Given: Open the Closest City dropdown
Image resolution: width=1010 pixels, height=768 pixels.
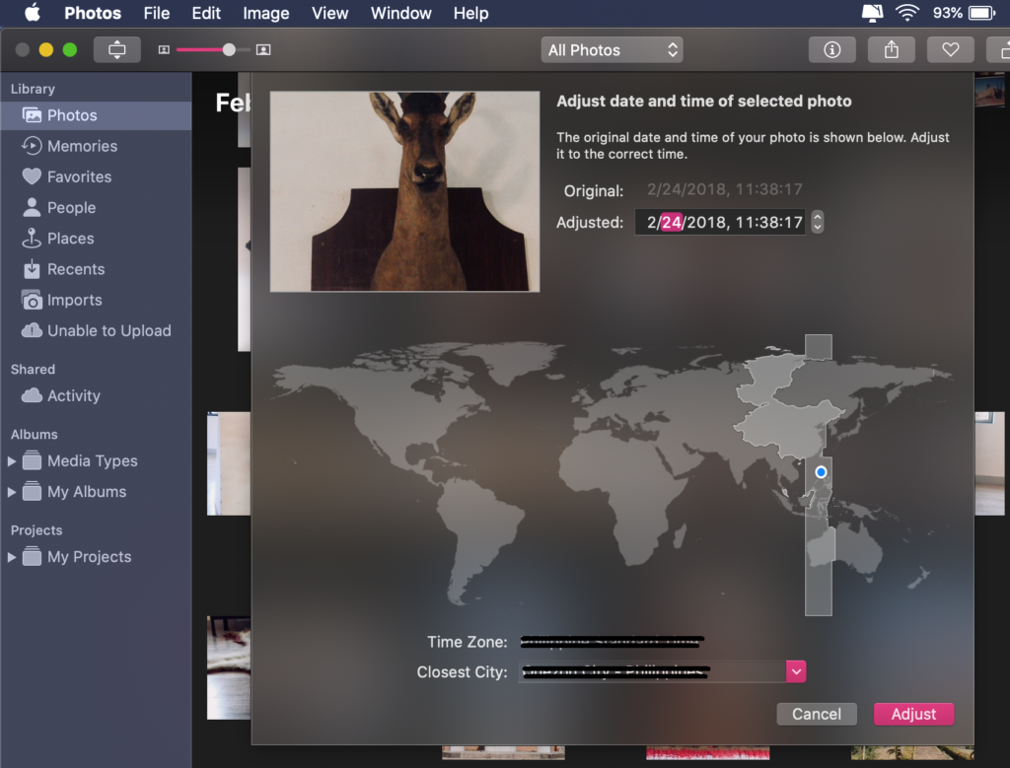Looking at the screenshot, I should pos(796,672).
